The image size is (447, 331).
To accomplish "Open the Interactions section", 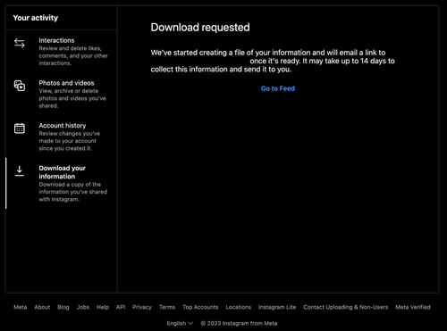I will tap(62, 52).
